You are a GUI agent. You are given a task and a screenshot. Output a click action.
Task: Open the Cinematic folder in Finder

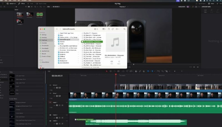tap(68, 59)
